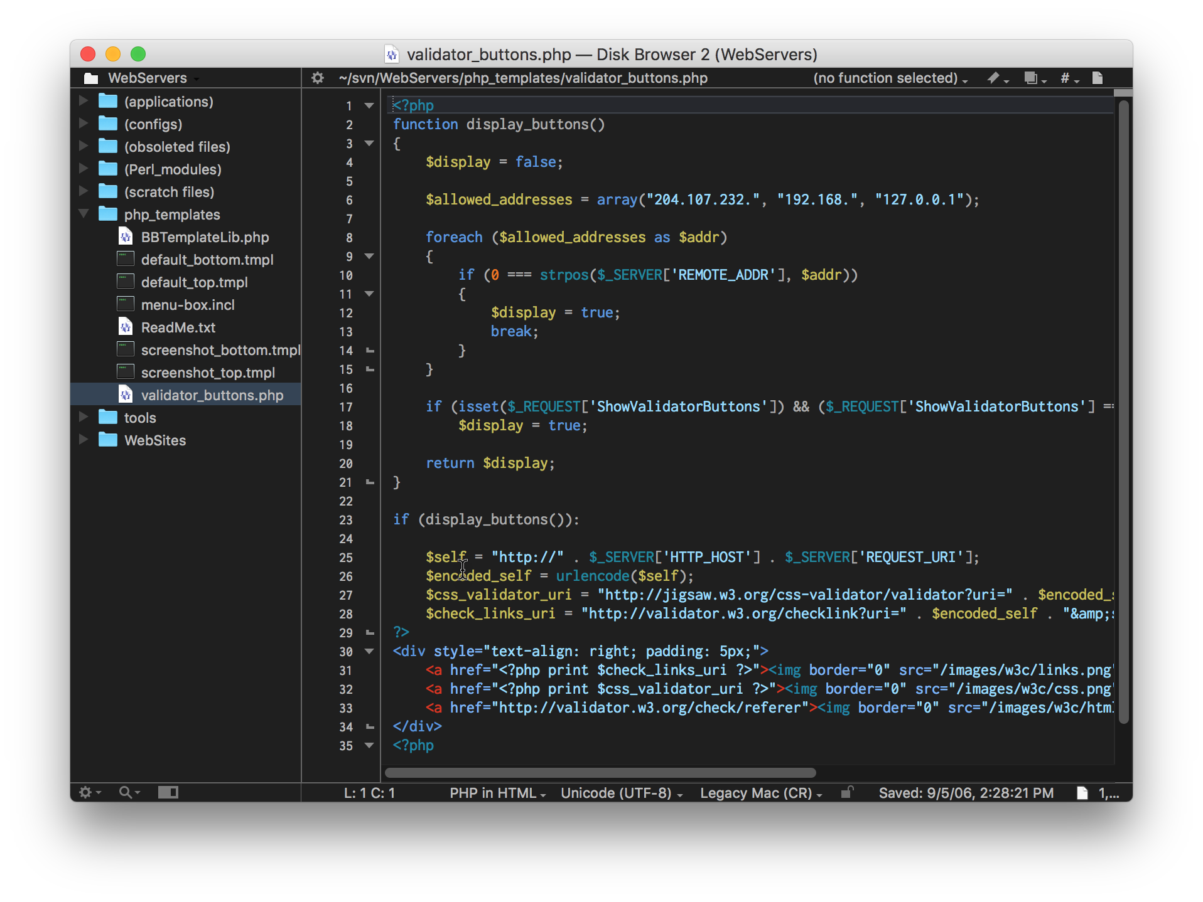Collapse the code fold at line 3
Viewport: 1203px width, 902px height.
369,144
